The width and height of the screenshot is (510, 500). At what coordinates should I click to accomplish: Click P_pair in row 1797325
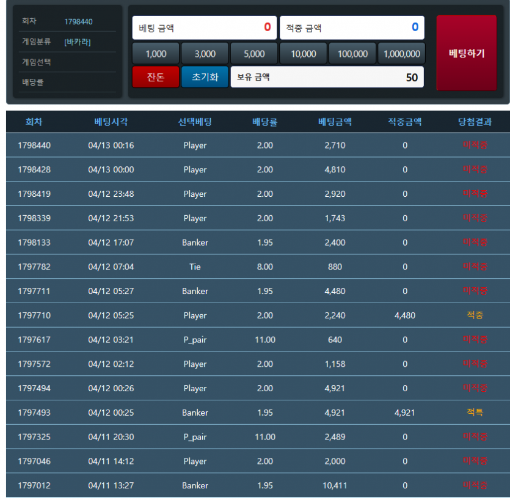195,437
